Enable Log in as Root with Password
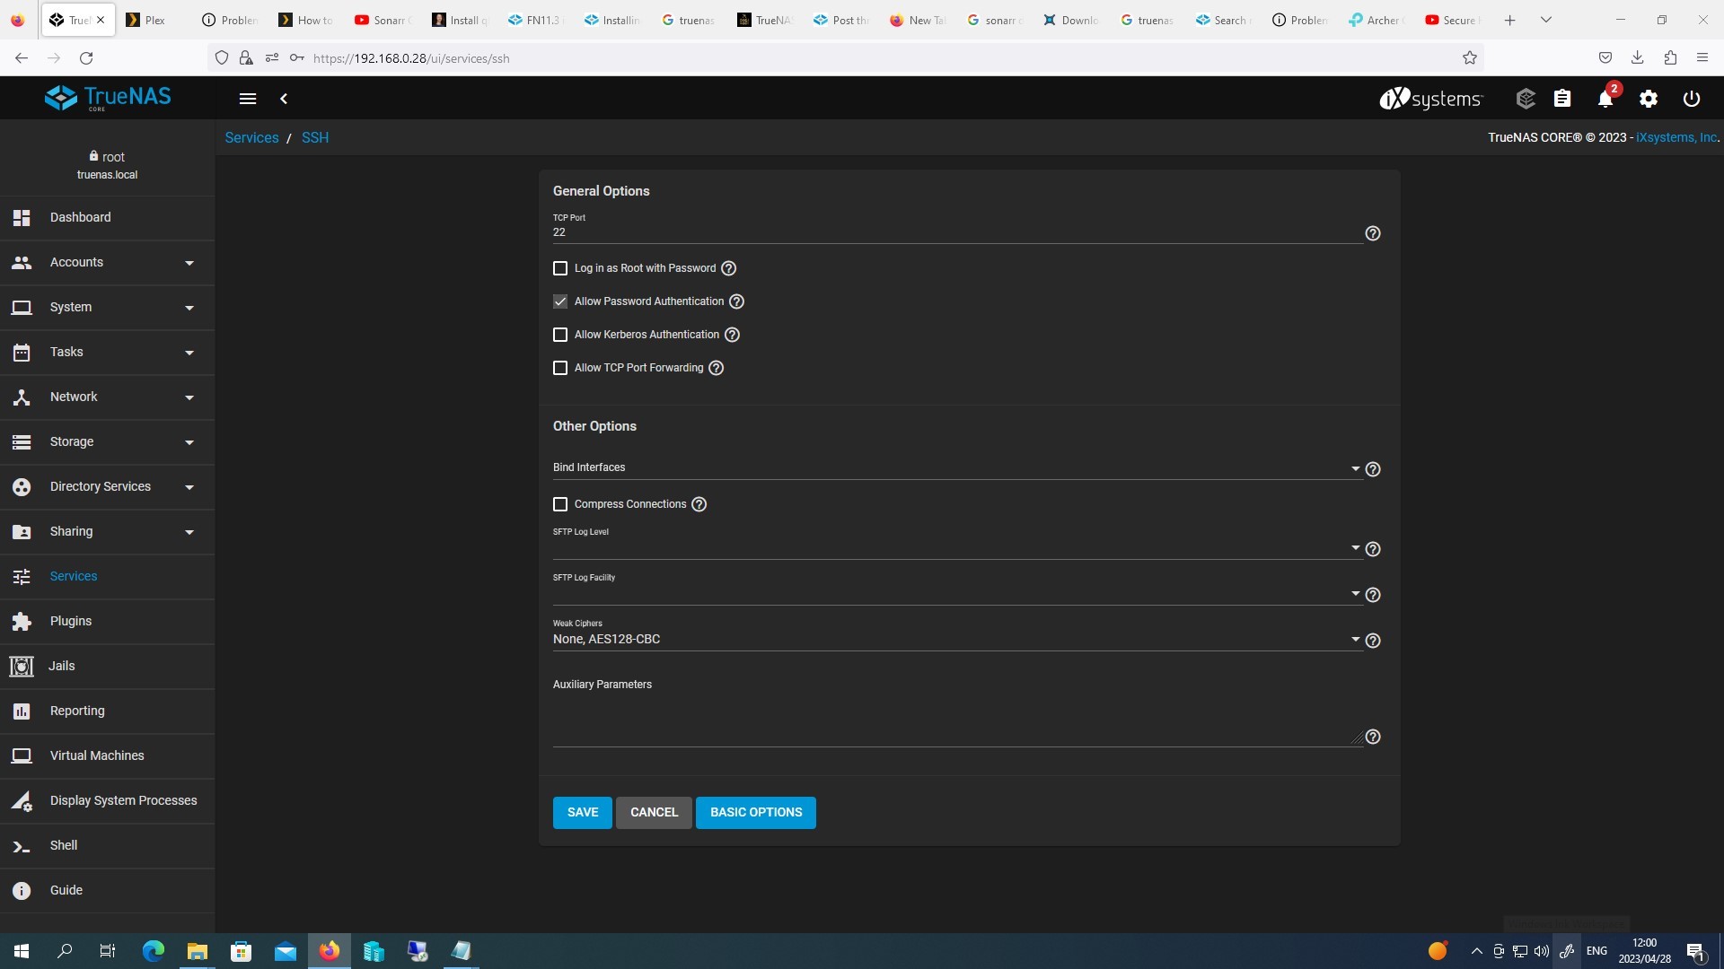1724x969 pixels. (x=560, y=268)
